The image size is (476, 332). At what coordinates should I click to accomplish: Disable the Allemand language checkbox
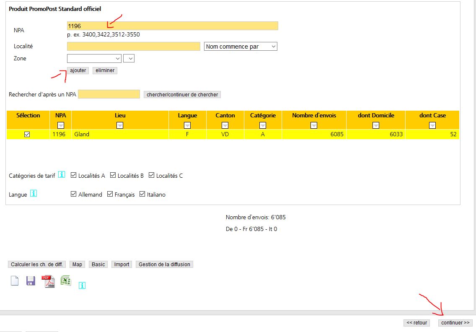tap(74, 194)
